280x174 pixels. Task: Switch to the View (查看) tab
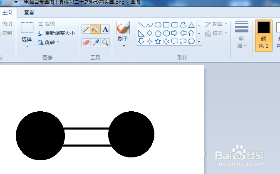coord(29,12)
